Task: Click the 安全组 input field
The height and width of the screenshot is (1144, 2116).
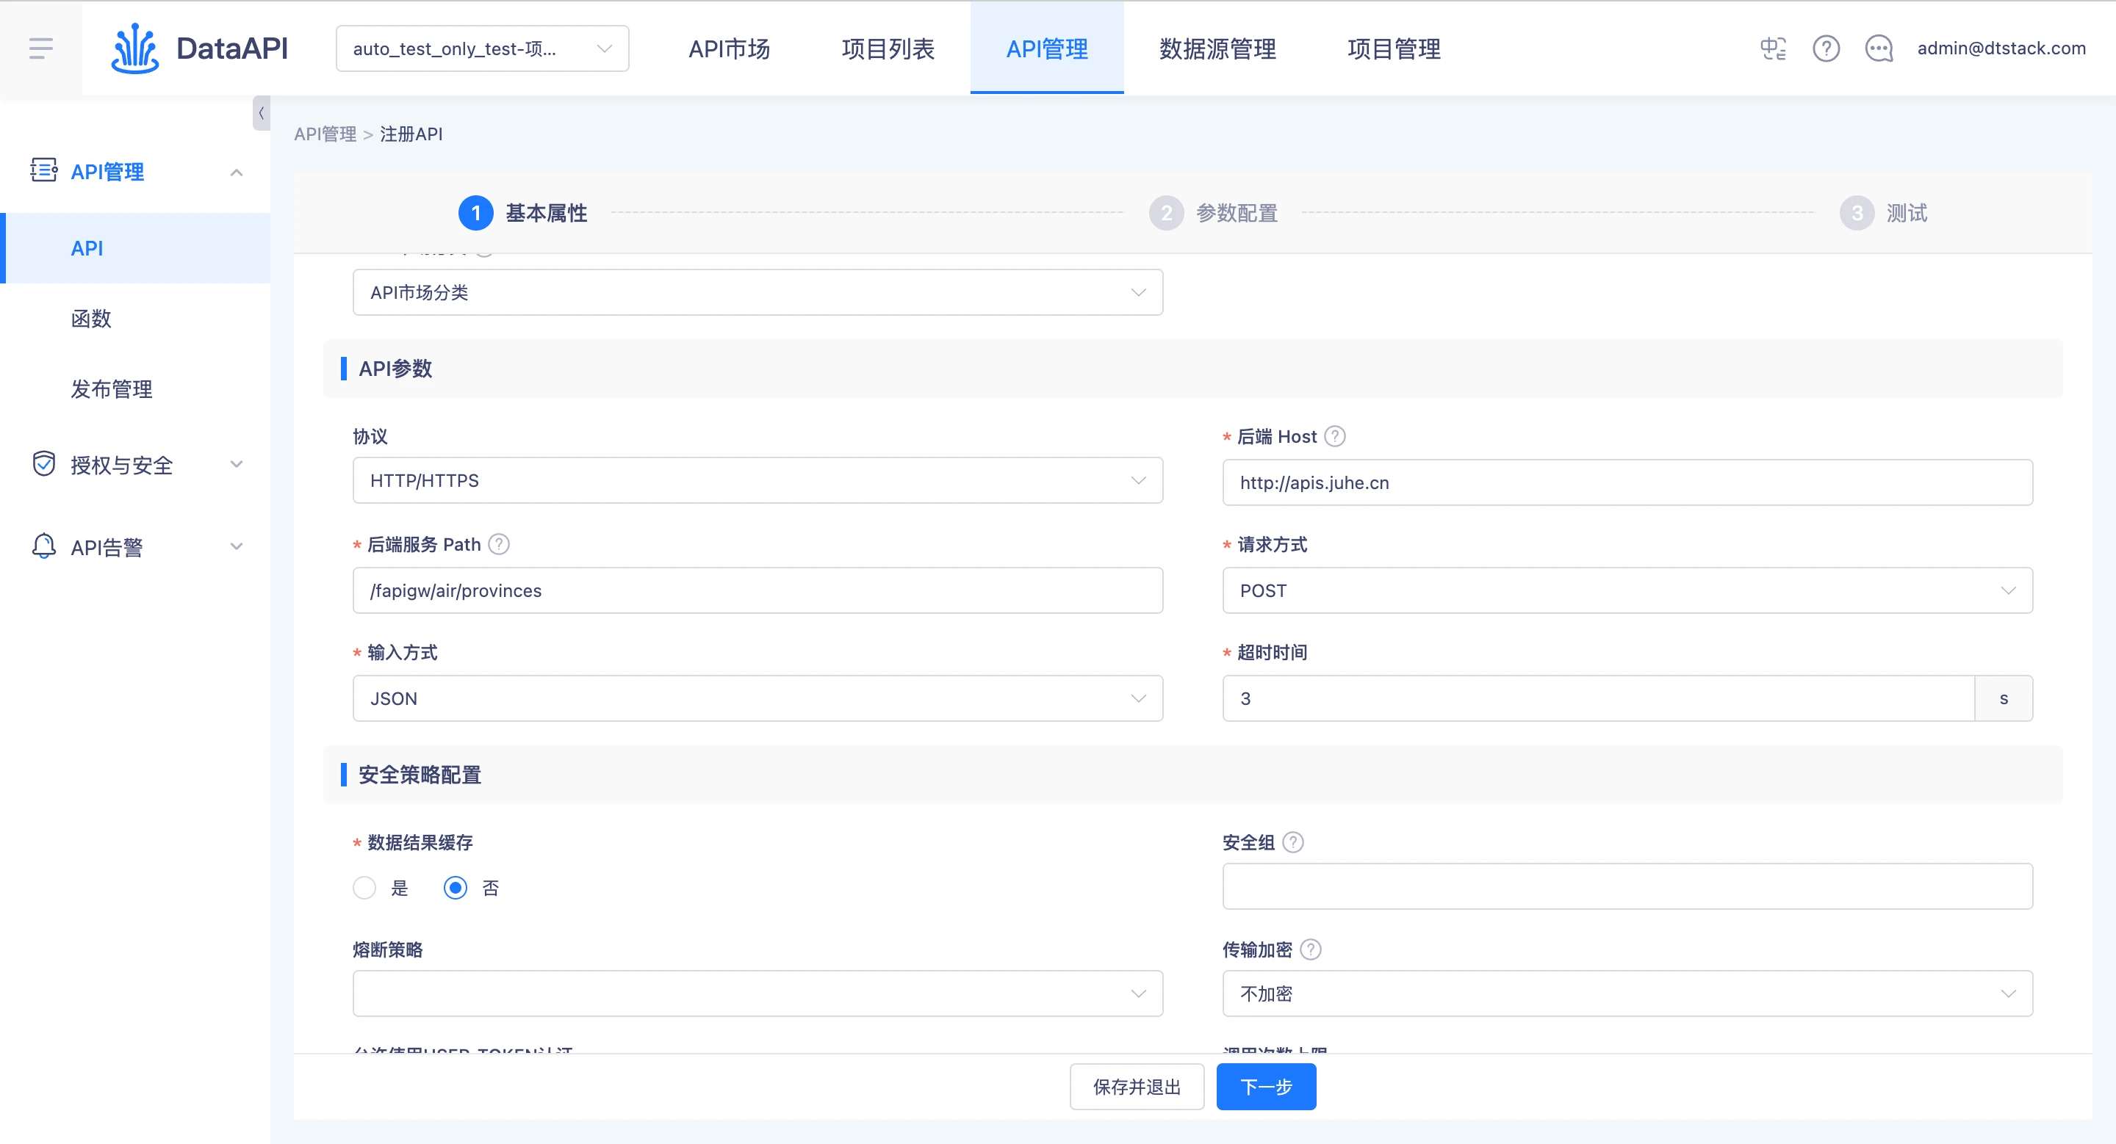Action: point(1627,886)
